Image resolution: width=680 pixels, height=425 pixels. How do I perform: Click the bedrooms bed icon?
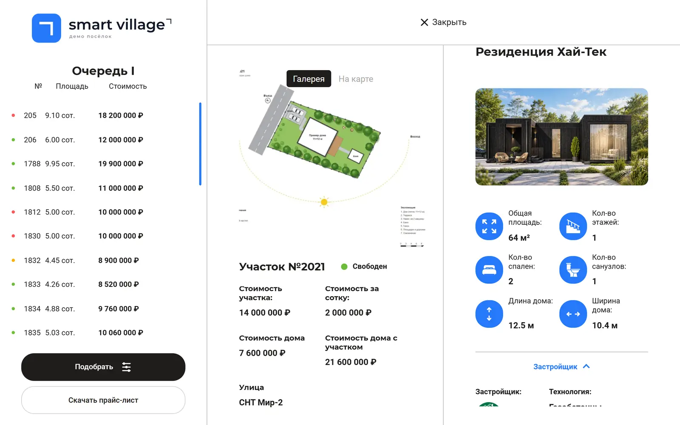[489, 270]
